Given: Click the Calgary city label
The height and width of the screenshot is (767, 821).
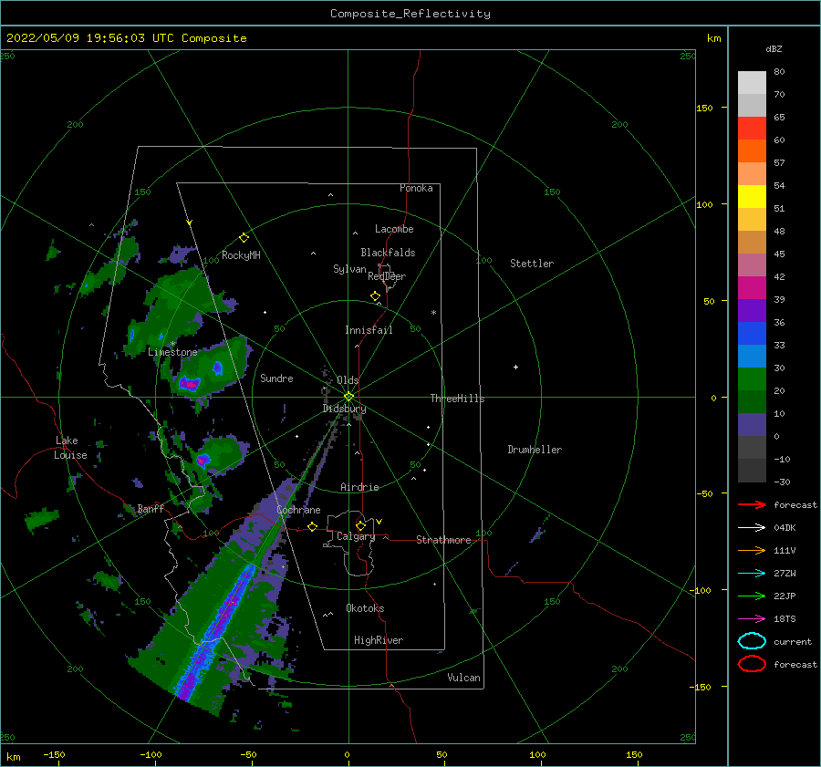Looking at the screenshot, I should 356,536.
